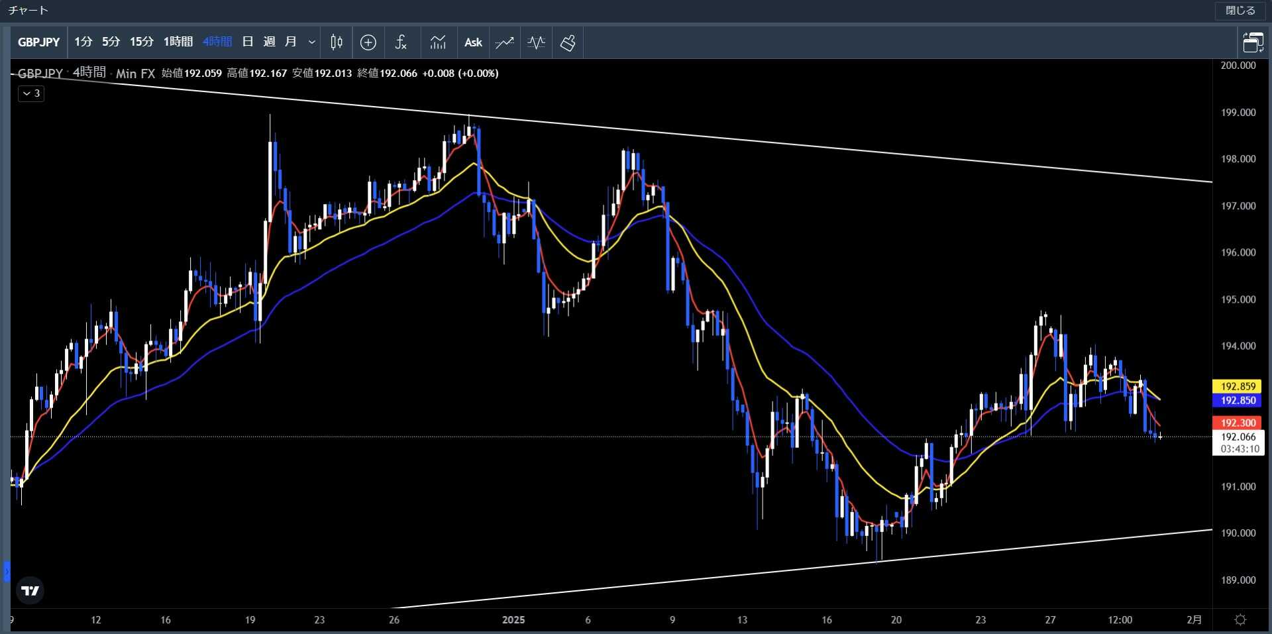Click the 閉じる close button

[x=1240, y=11]
